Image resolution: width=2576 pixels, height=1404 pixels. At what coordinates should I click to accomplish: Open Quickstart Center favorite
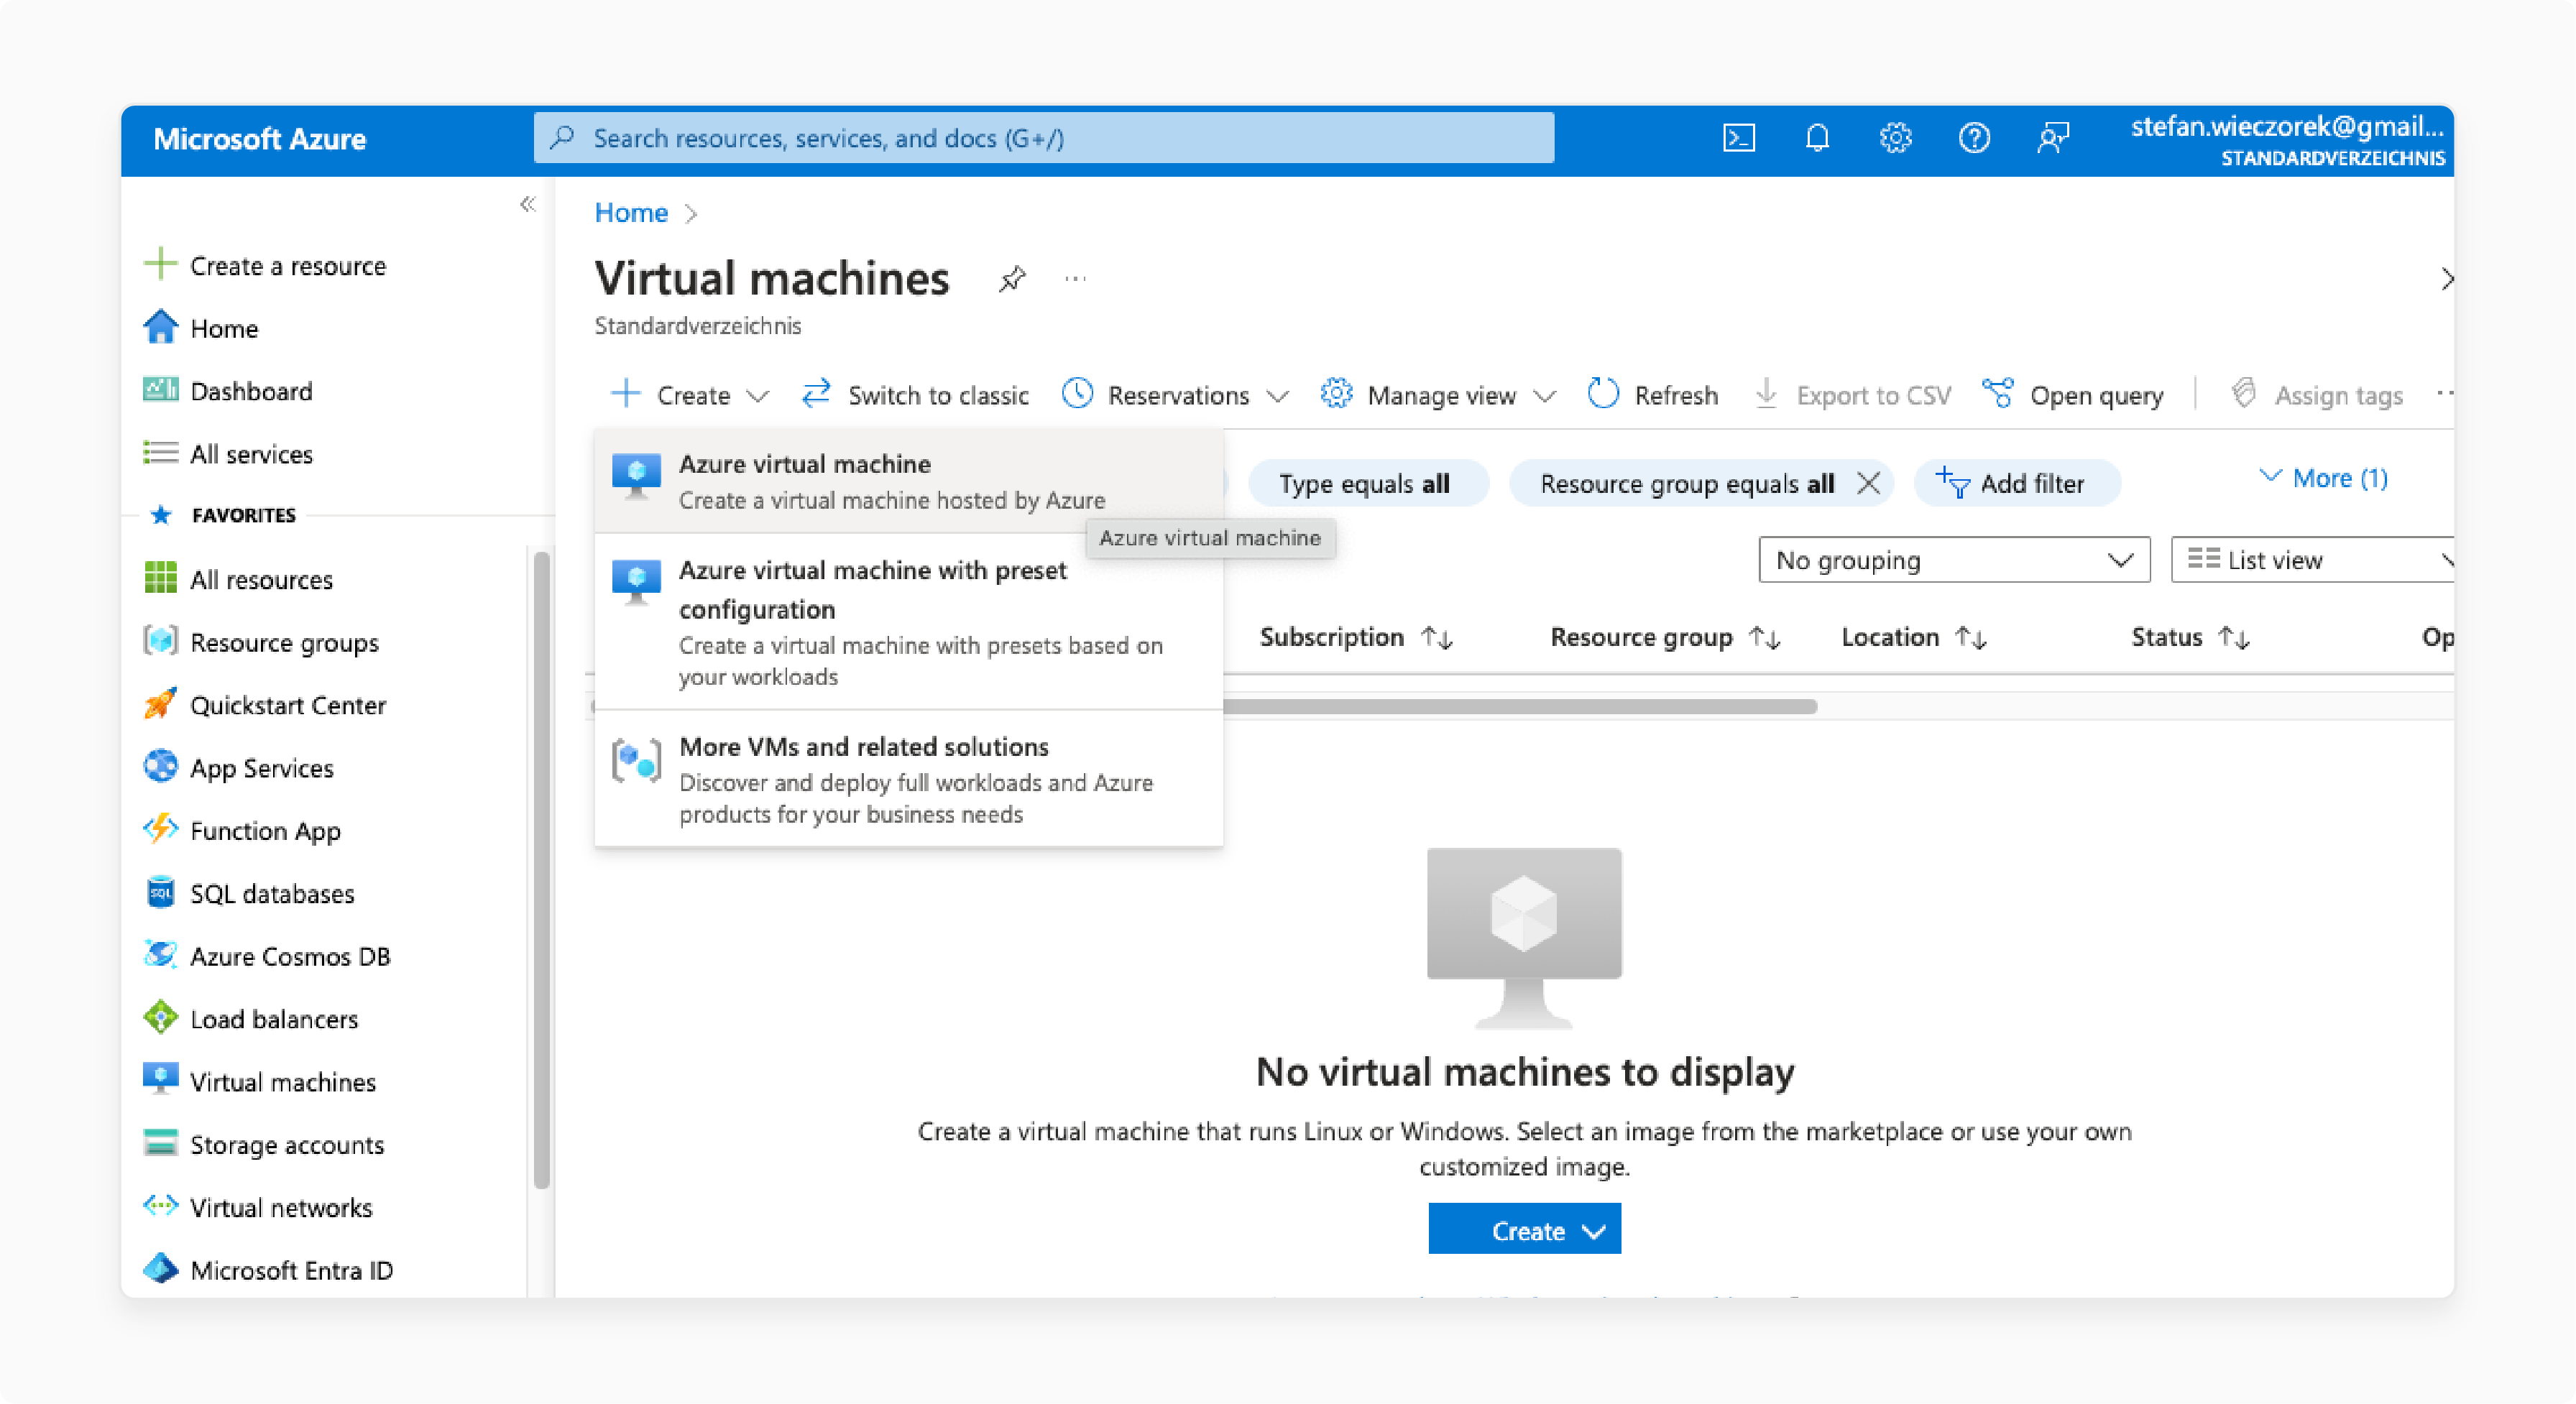[264, 706]
